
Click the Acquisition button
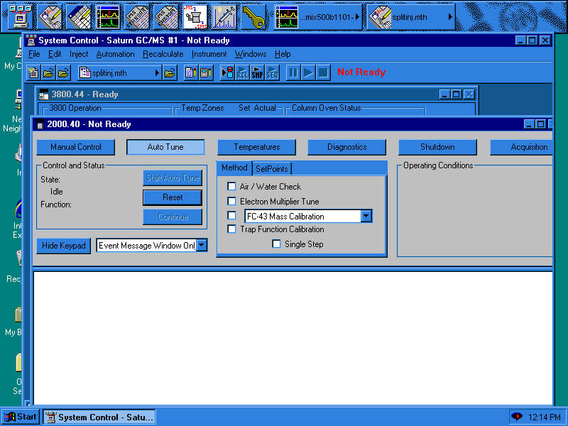click(x=522, y=147)
